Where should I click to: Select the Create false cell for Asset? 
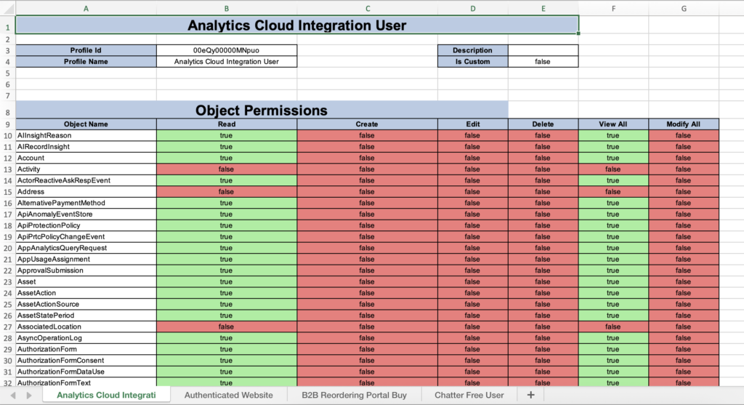tap(367, 282)
